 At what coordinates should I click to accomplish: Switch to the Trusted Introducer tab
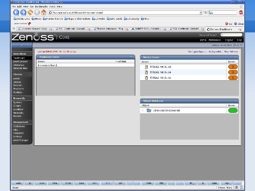pos(110,29)
